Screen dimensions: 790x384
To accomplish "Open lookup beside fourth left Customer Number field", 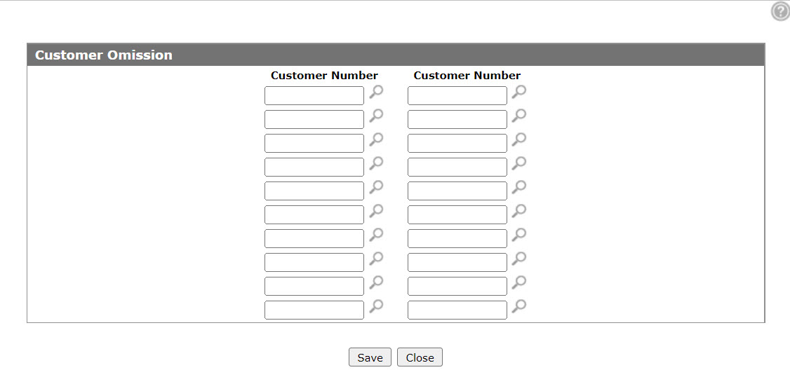I will point(376,163).
